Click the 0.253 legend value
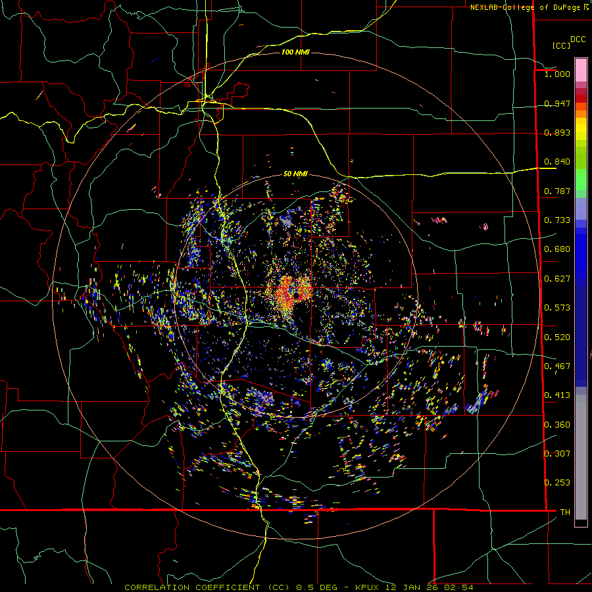Image resolution: width=592 pixels, height=592 pixels. pyautogui.click(x=557, y=483)
